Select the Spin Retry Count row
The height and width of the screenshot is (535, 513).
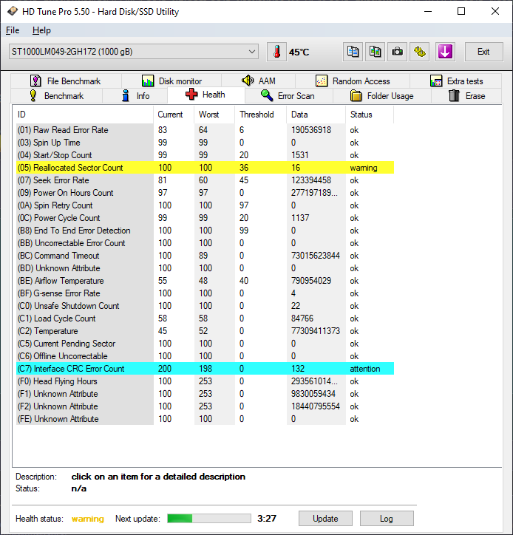pyautogui.click(x=205, y=205)
